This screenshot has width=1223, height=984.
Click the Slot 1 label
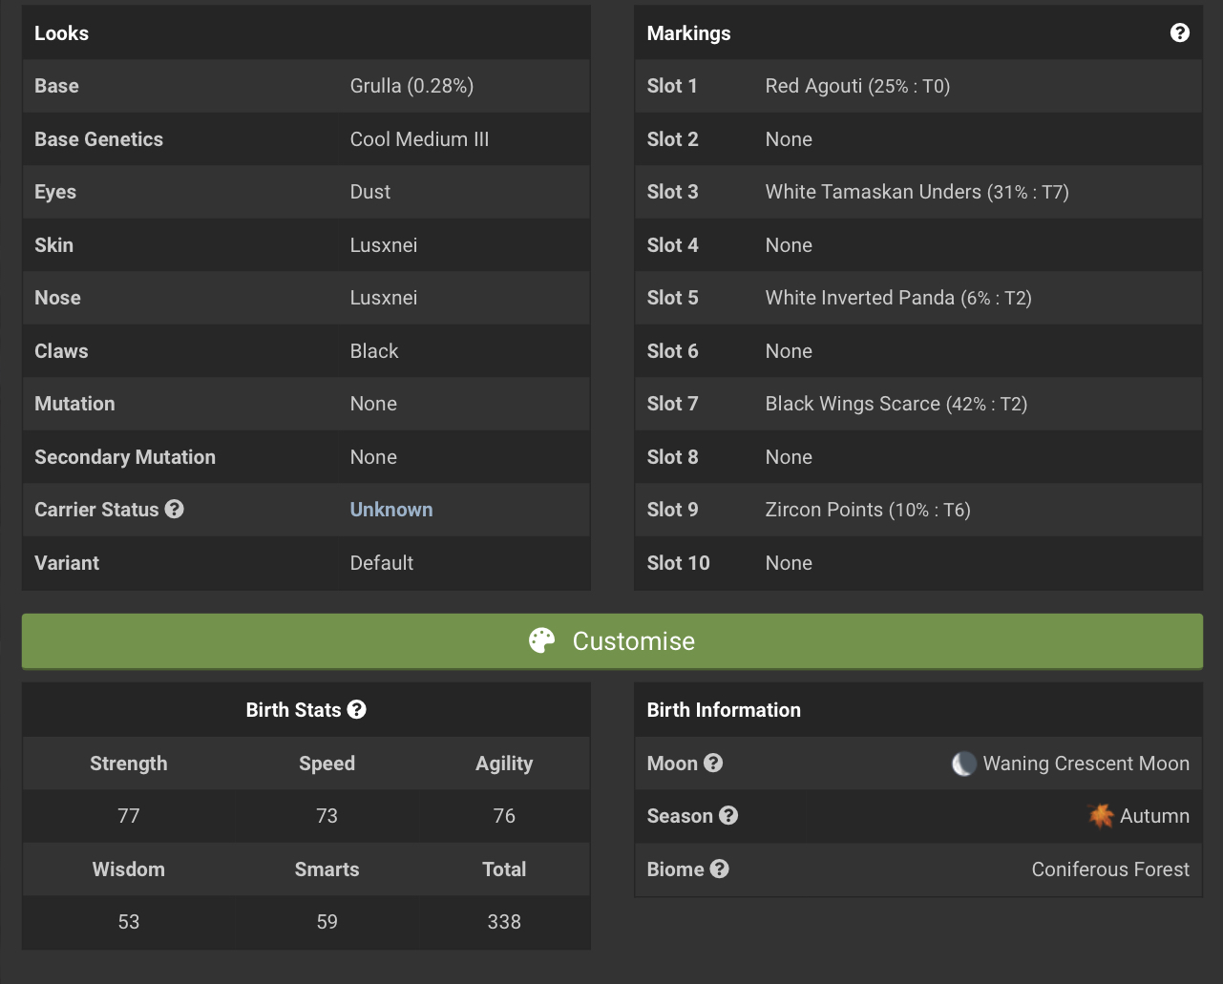point(672,86)
